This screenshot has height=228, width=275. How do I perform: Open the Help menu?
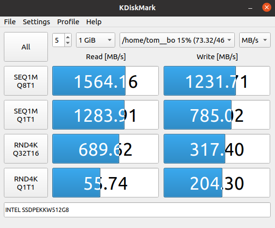point(93,22)
